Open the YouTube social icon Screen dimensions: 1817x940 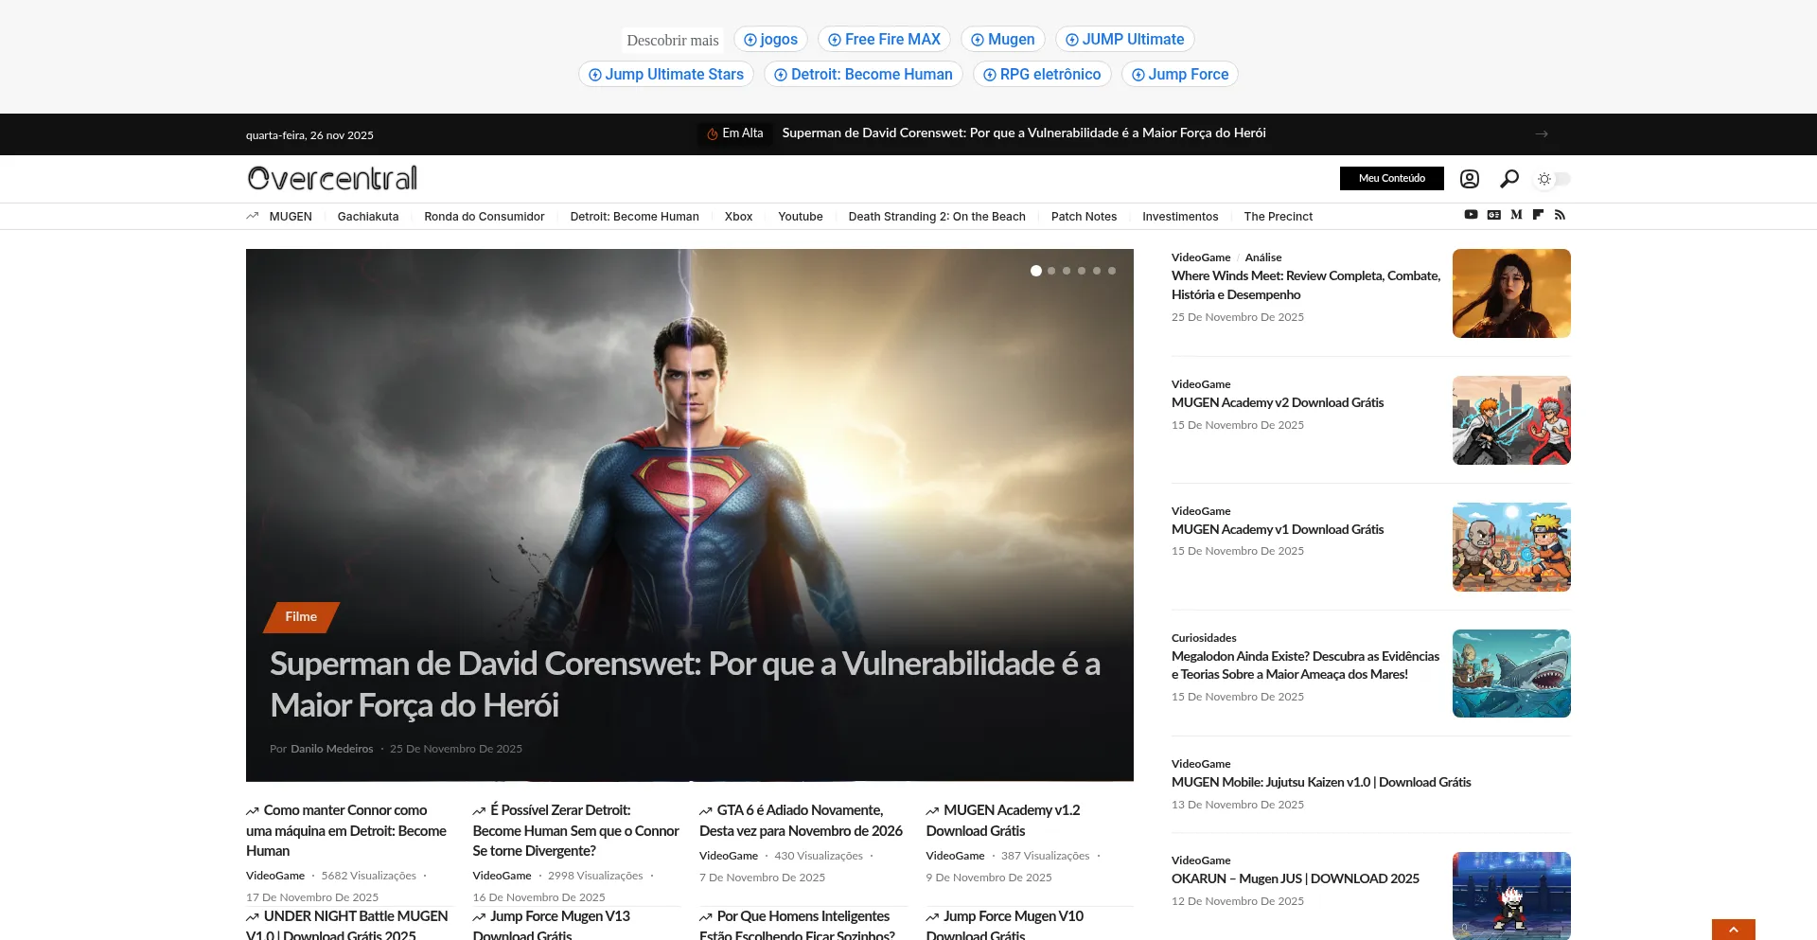point(1471,215)
